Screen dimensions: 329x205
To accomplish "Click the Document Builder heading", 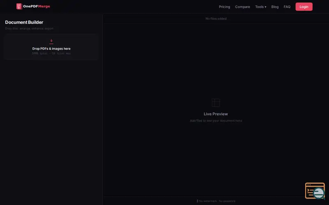I will tap(24, 22).
